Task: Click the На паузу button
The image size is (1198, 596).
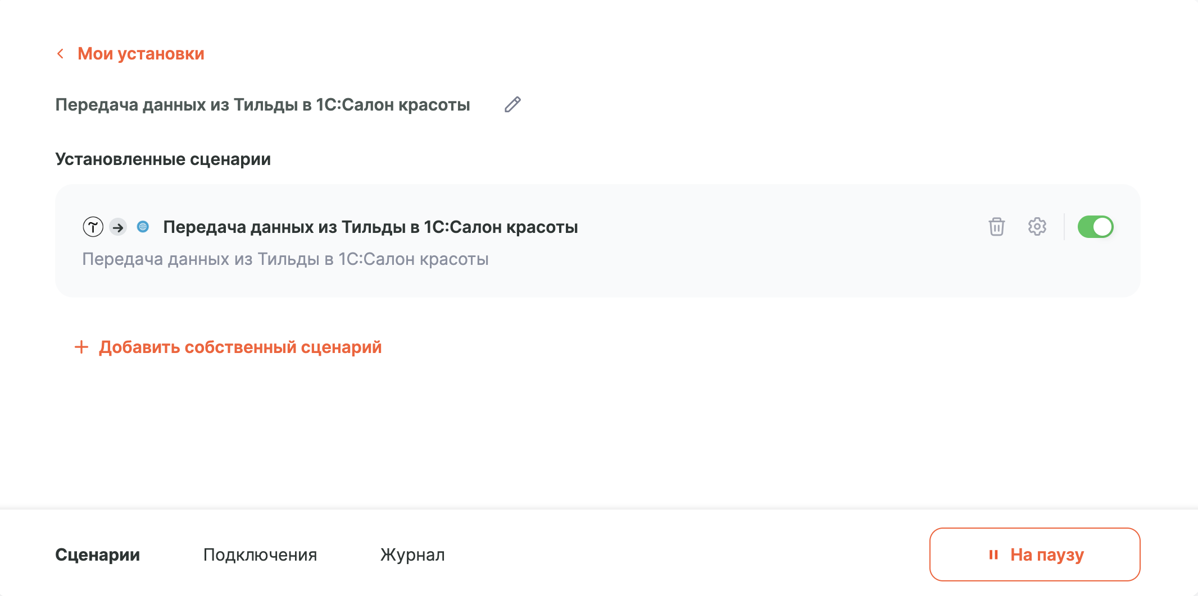Action: (x=1034, y=554)
